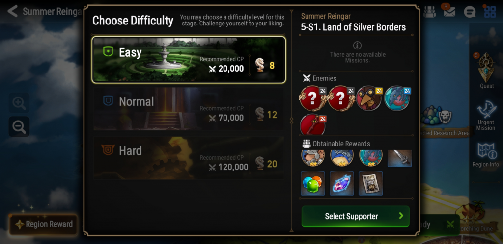The image size is (503, 244).
Task: Open the chat bubble icon
Action: 469,12
